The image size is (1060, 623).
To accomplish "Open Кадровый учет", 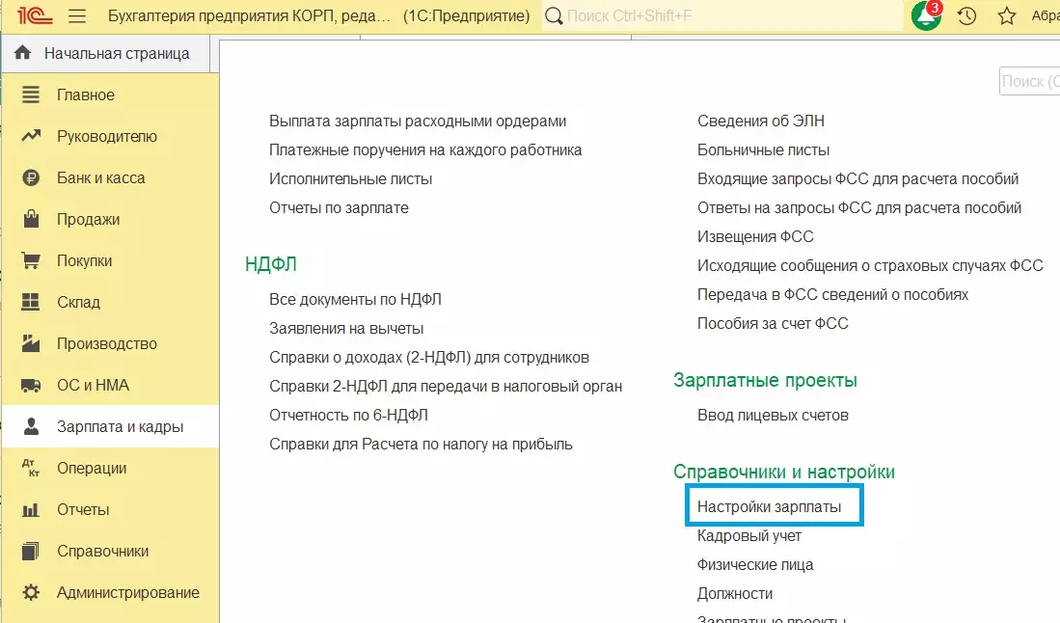I will (x=749, y=536).
